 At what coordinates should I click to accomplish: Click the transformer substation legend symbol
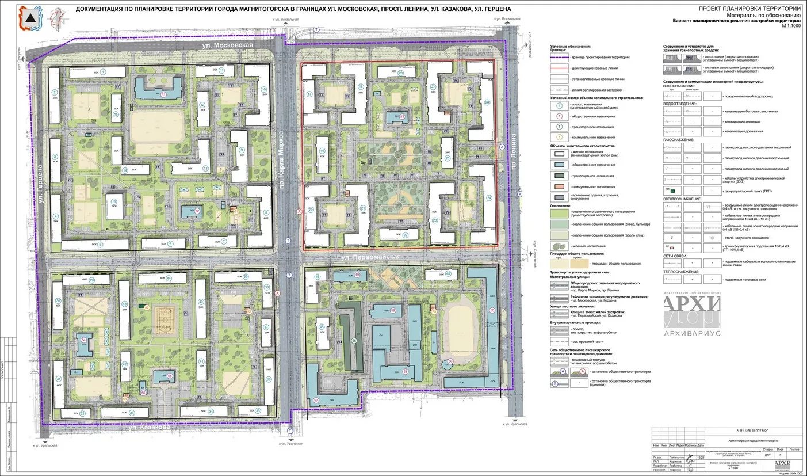(671, 246)
